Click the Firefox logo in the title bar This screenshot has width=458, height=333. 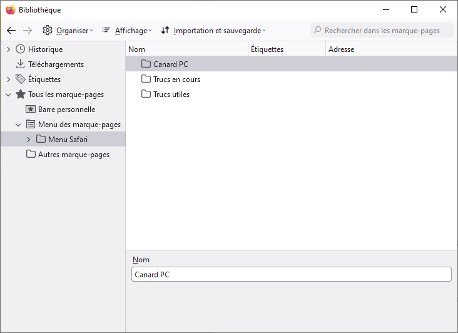(x=11, y=9)
